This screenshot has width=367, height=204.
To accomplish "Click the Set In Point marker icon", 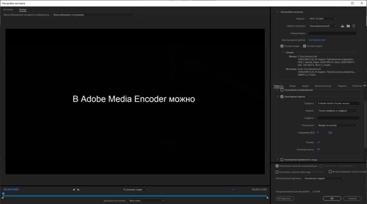I will (x=74, y=189).
